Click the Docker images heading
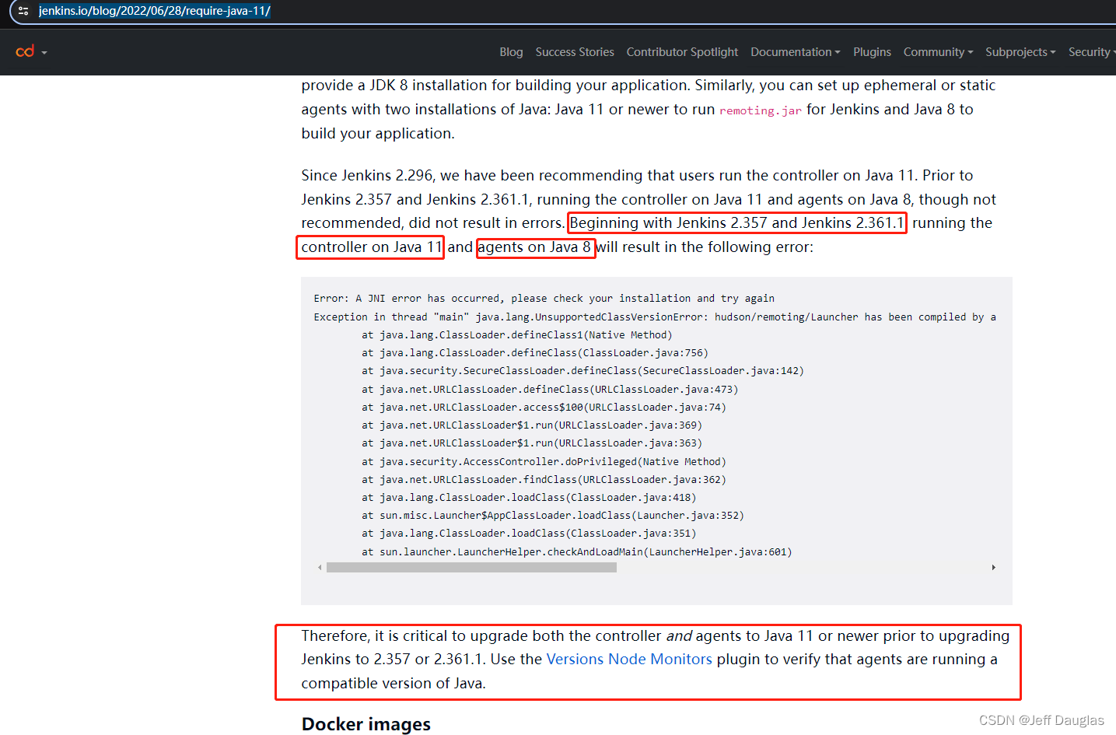 pos(366,724)
